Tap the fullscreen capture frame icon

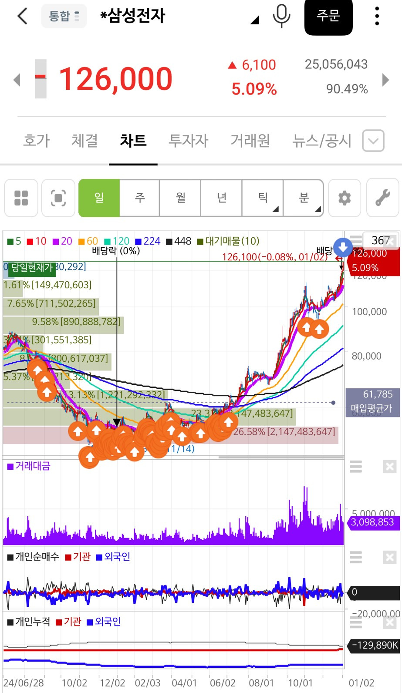pos(58,198)
